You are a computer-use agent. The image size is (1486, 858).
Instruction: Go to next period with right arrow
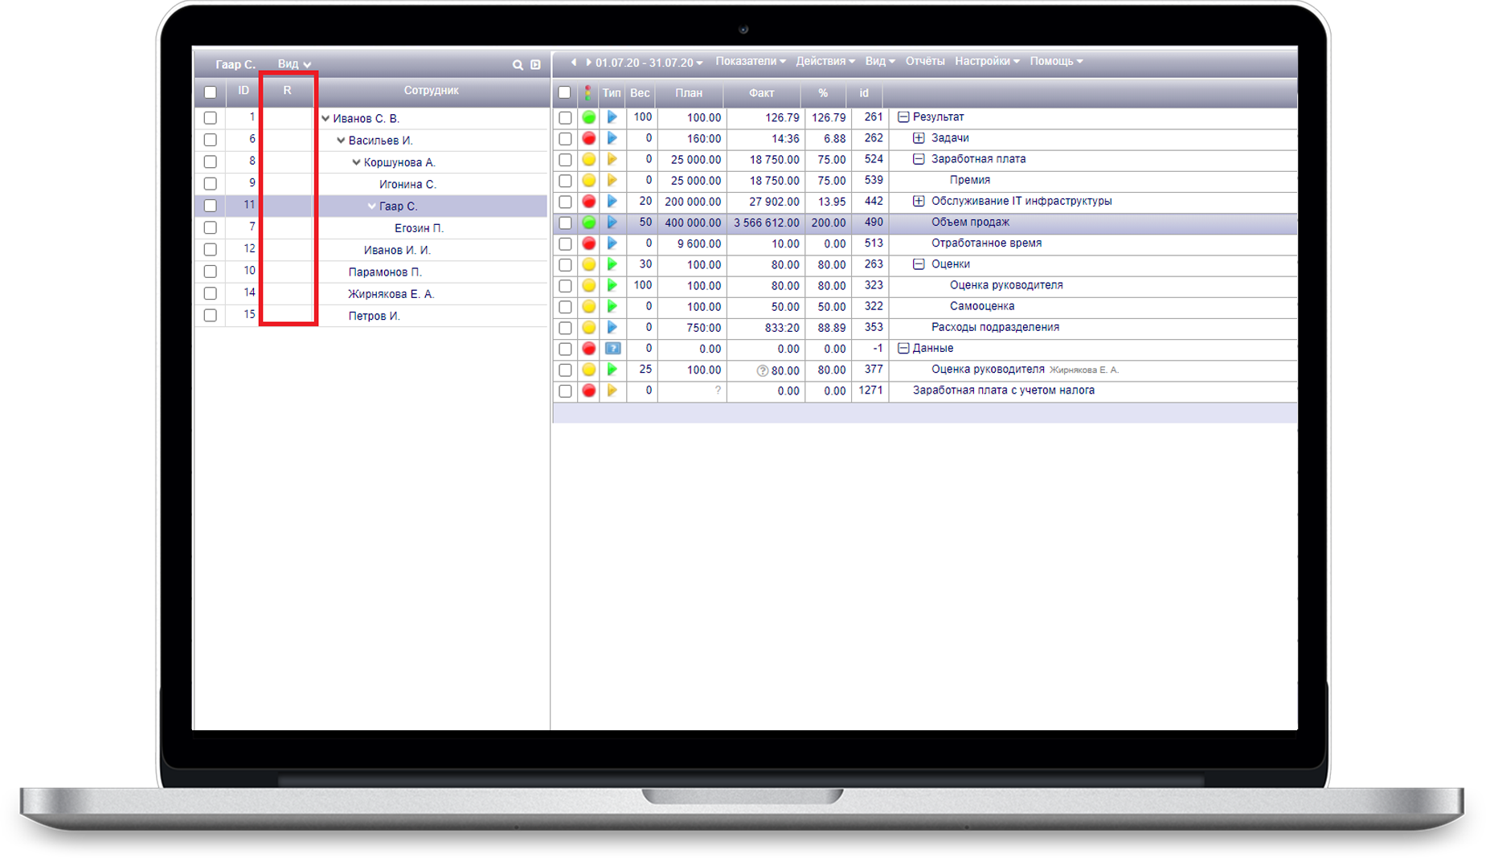click(x=588, y=62)
